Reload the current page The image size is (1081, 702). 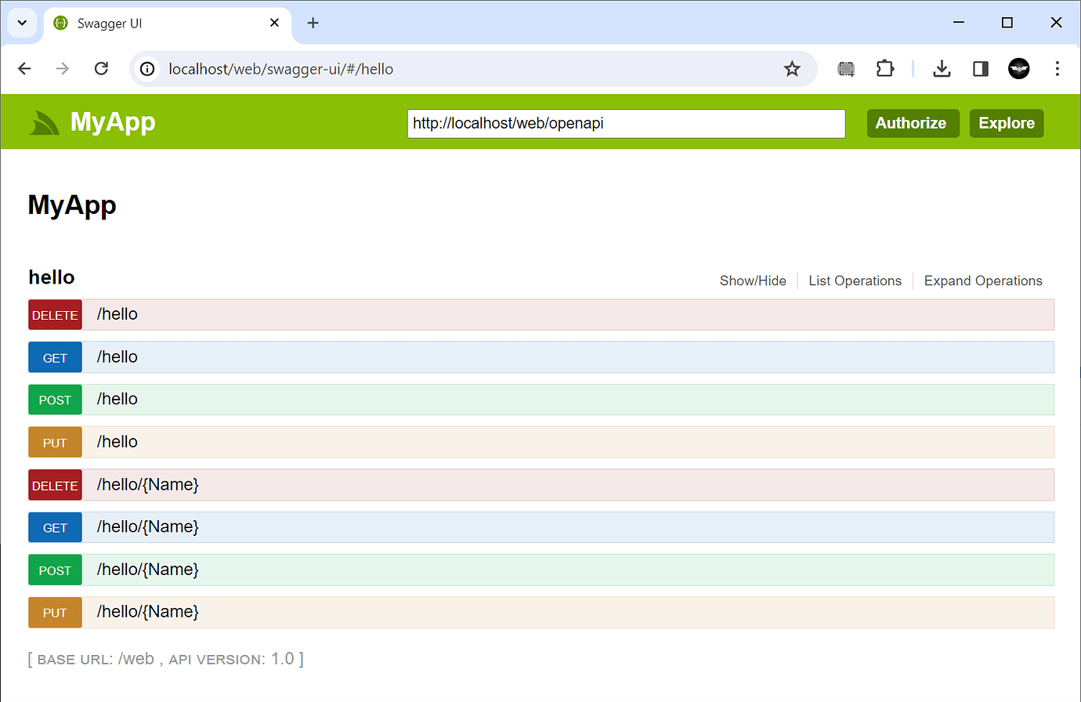[101, 68]
